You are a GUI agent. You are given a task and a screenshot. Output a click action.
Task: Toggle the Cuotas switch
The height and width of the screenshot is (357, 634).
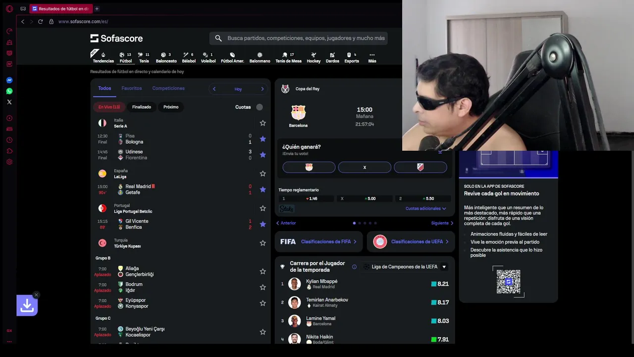[x=260, y=107]
